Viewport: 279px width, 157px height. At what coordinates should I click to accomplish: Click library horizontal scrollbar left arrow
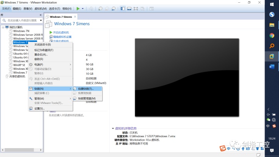click(x=3, y=150)
